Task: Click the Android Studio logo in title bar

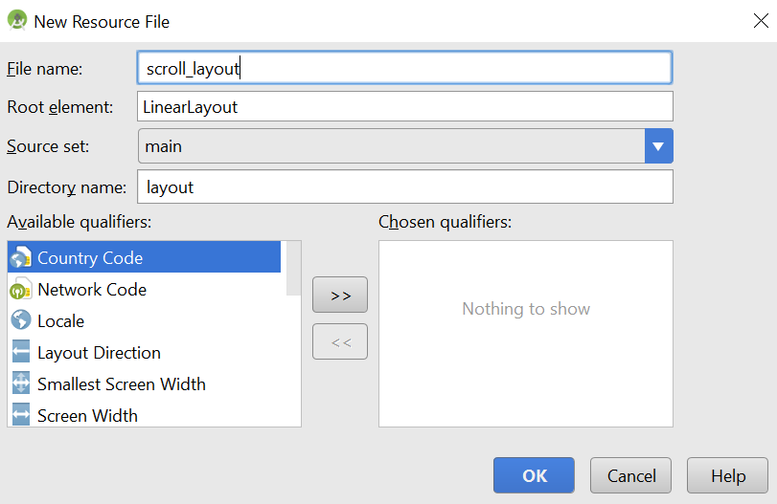Action: pyautogui.click(x=17, y=20)
